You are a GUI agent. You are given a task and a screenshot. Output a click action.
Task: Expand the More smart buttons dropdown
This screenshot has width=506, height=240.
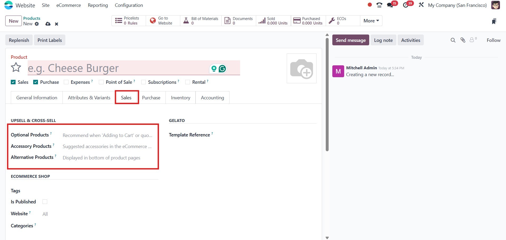coord(371,21)
